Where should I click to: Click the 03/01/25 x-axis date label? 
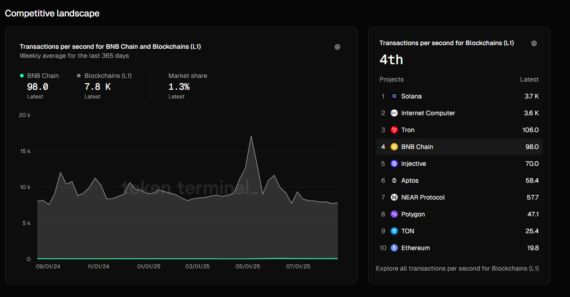pyautogui.click(x=198, y=266)
